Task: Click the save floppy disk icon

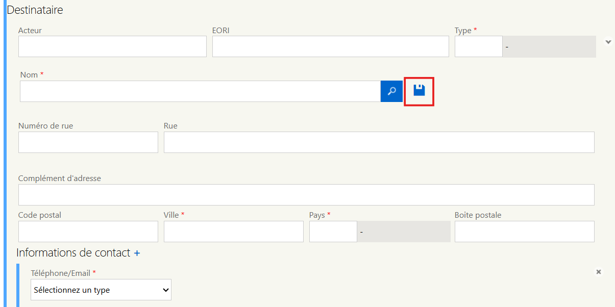Action: coord(419,91)
